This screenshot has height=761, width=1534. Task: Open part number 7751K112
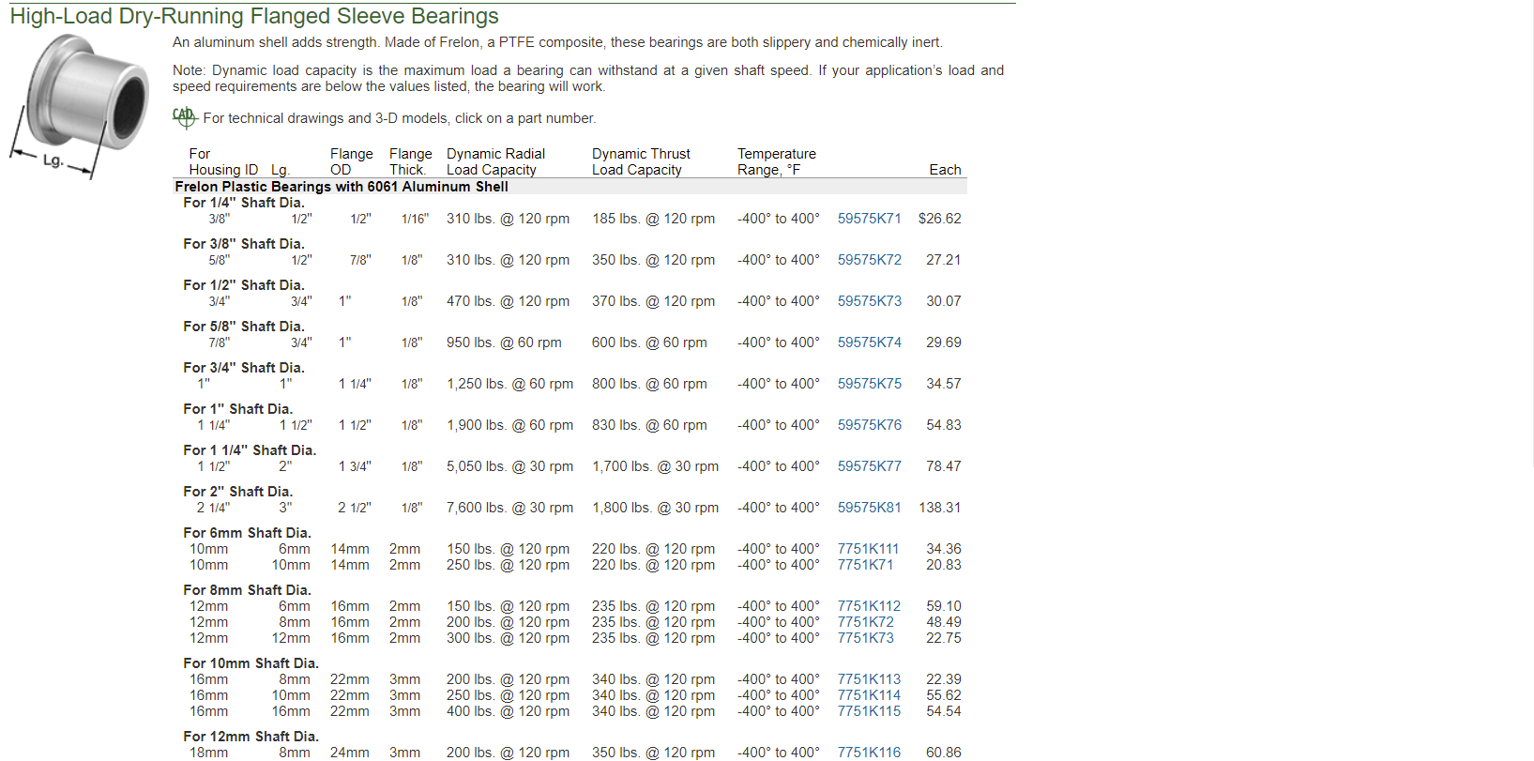coord(869,606)
